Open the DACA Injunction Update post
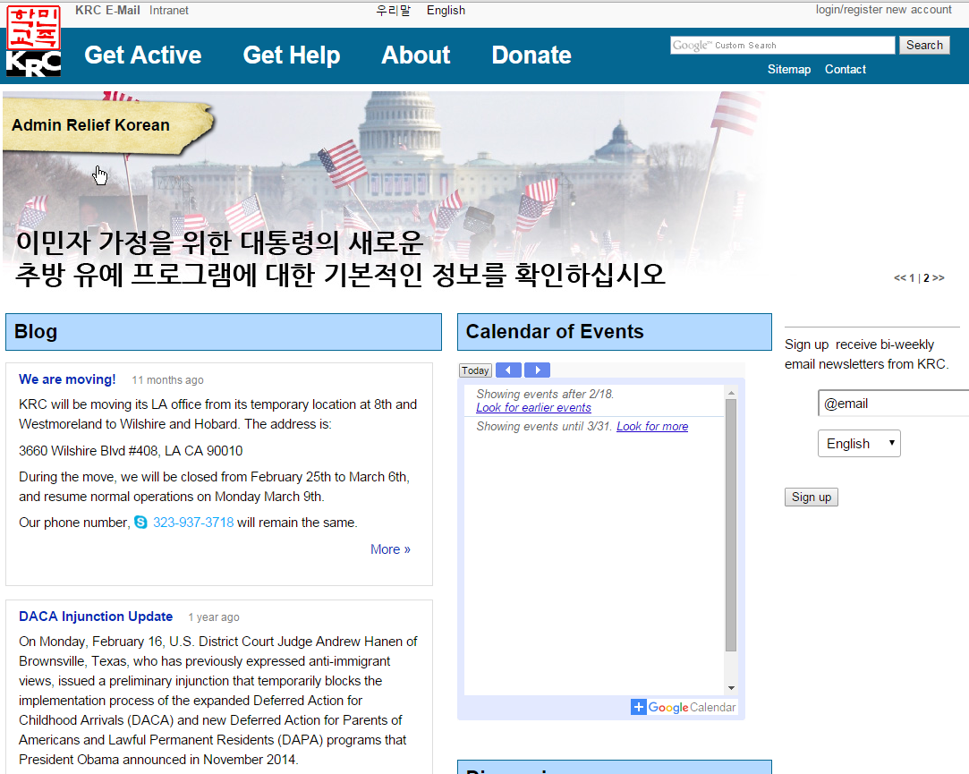Image resolution: width=969 pixels, height=774 pixels. pyautogui.click(x=95, y=617)
